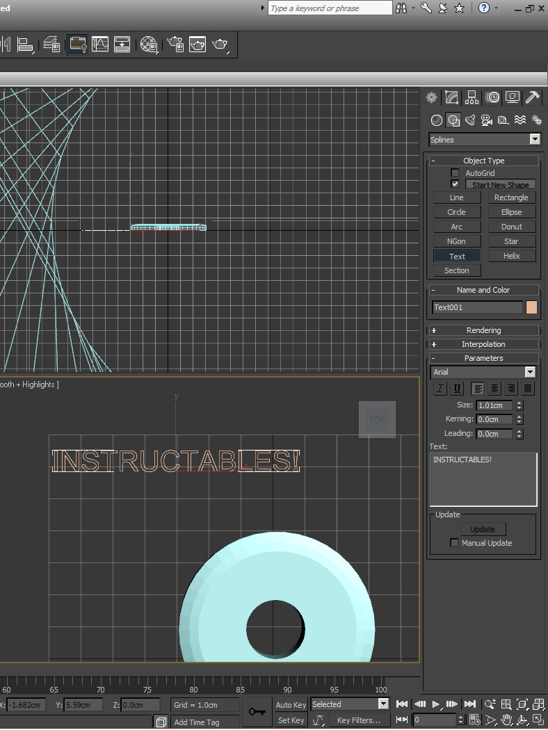Screen dimensions: 548x730
Task: Enable the Manual Update checkbox
Action: (x=454, y=543)
